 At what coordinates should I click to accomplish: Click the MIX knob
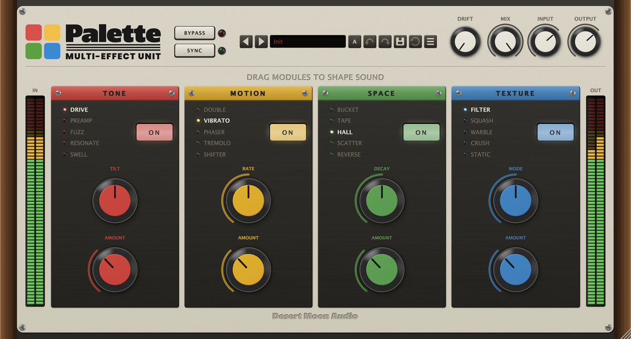tap(505, 41)
